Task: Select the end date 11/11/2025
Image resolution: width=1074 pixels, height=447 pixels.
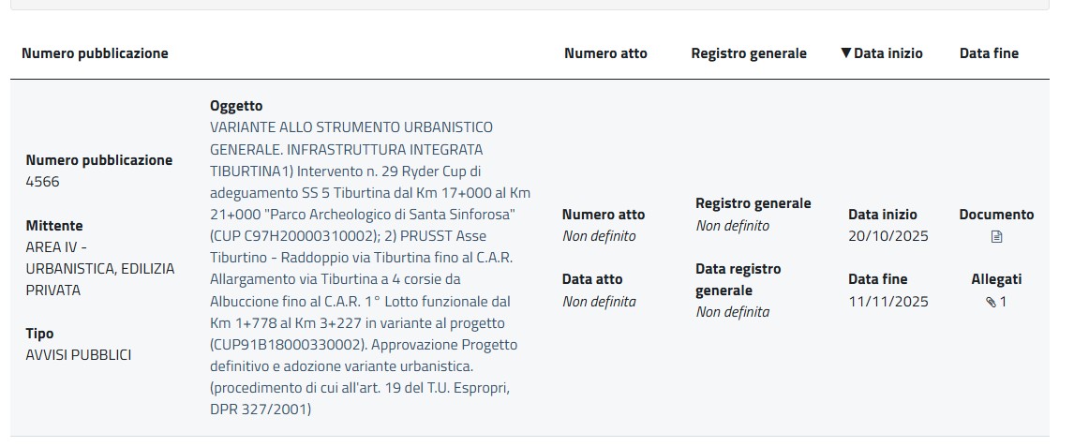Action: [x=888, y=302]
